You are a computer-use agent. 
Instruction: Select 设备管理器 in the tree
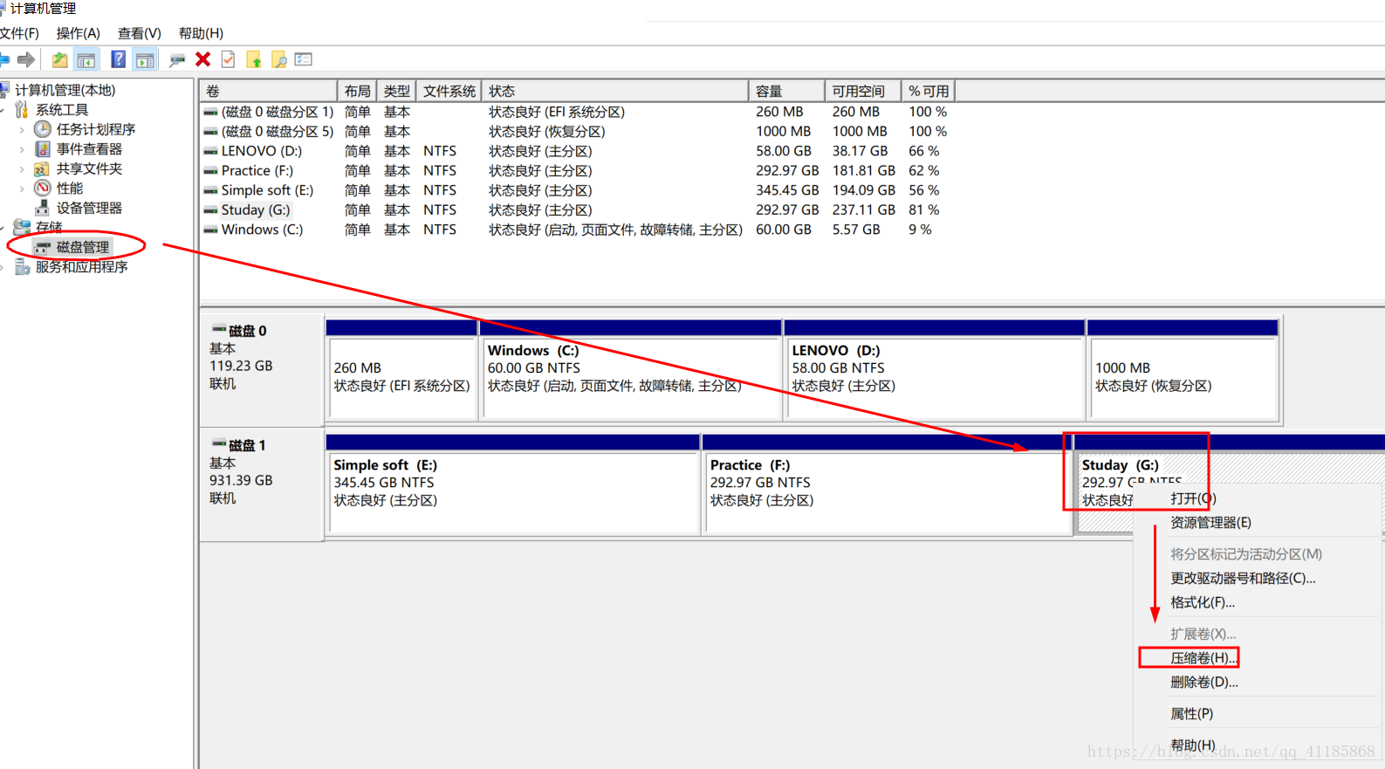click(x=89, y=208)
